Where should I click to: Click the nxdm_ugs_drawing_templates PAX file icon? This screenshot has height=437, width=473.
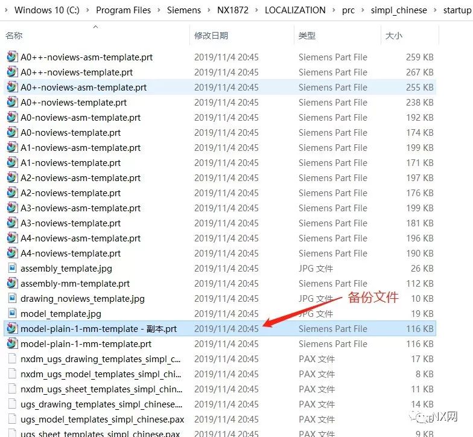(x=12, y=359)
